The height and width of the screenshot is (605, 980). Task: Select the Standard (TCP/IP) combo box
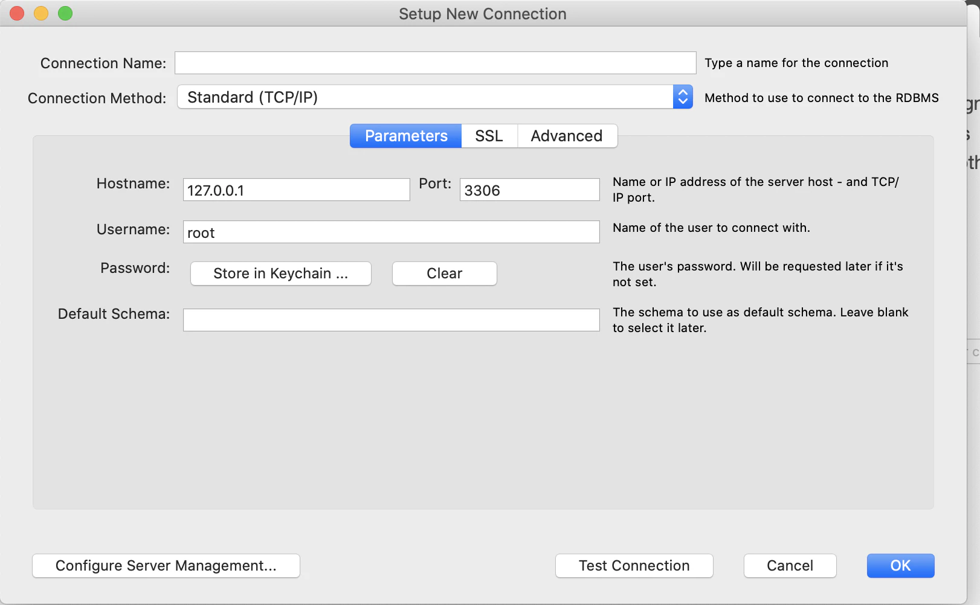pyautogui.click(x=434, y=97)
